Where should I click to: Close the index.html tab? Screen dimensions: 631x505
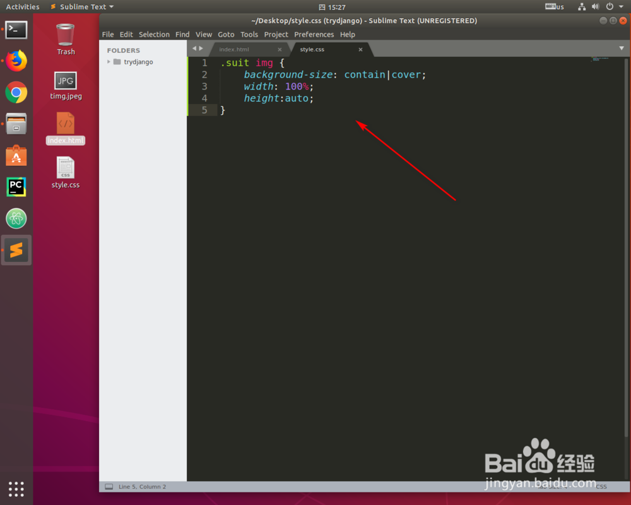pyautogui.click(x=280, y=49)
